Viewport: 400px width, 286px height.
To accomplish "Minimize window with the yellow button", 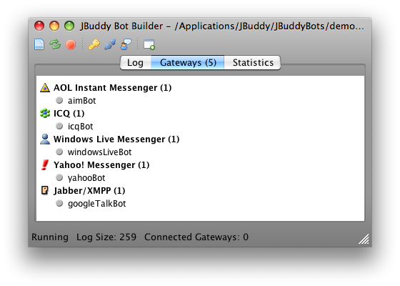I will [x=54, y=26].
